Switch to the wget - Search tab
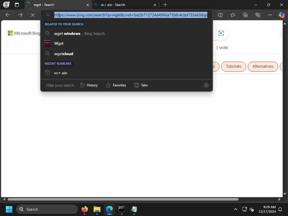 click(x=58, y=5)
